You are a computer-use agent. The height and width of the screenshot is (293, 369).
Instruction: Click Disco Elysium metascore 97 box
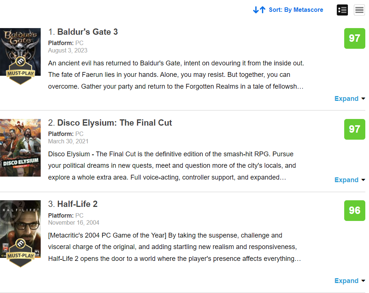(x=354, y=129)
